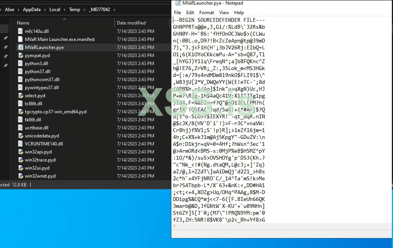This screenshot has height=248, width=393.
Task: Click the Notepad title bar app icon
Action: click(177, 3)
